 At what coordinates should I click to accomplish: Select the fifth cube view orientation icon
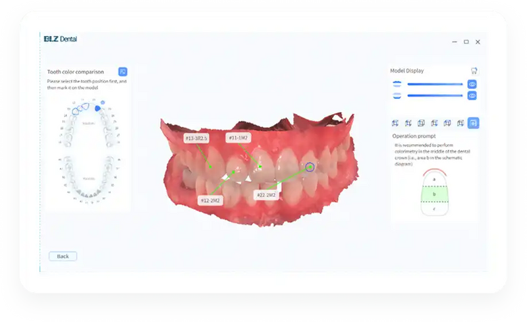[x=447, y=123]
